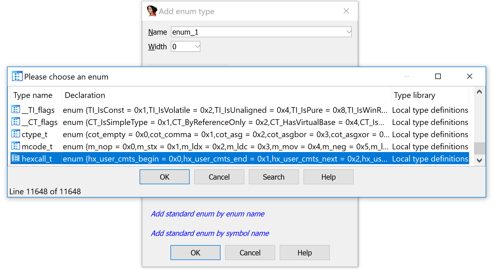This screenshot has height=270, width=494.
Task: Click the hexcall_t enum row icon
Action: pos(16,158)
